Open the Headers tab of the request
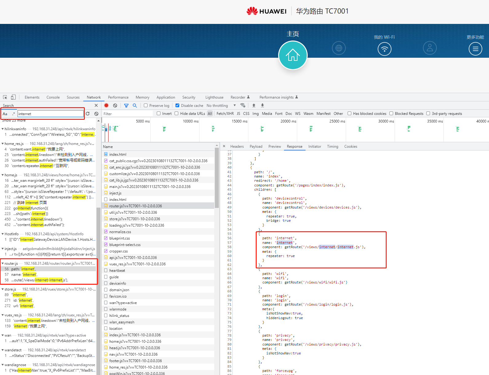The width and height of the screenshot is (489, 375). 237,146
